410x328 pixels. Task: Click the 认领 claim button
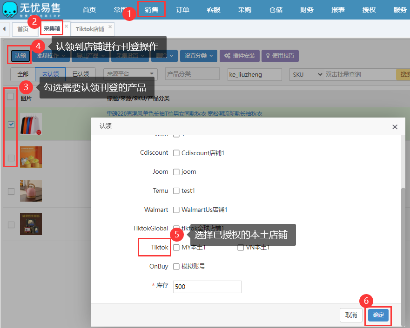pyautogui.click(x=20, y=56)
